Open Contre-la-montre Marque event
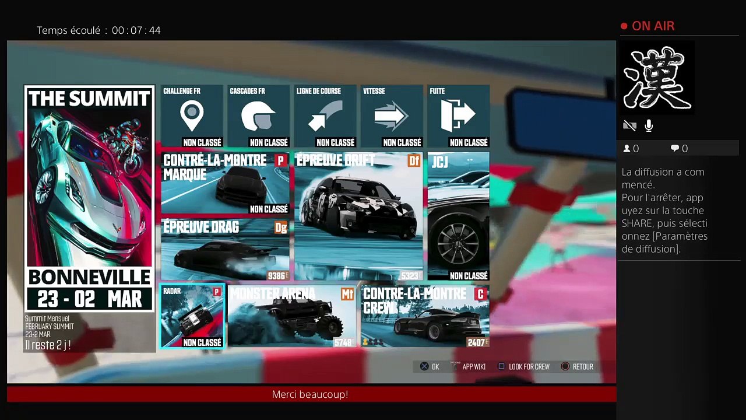The image size is (746, 420). 225,183
